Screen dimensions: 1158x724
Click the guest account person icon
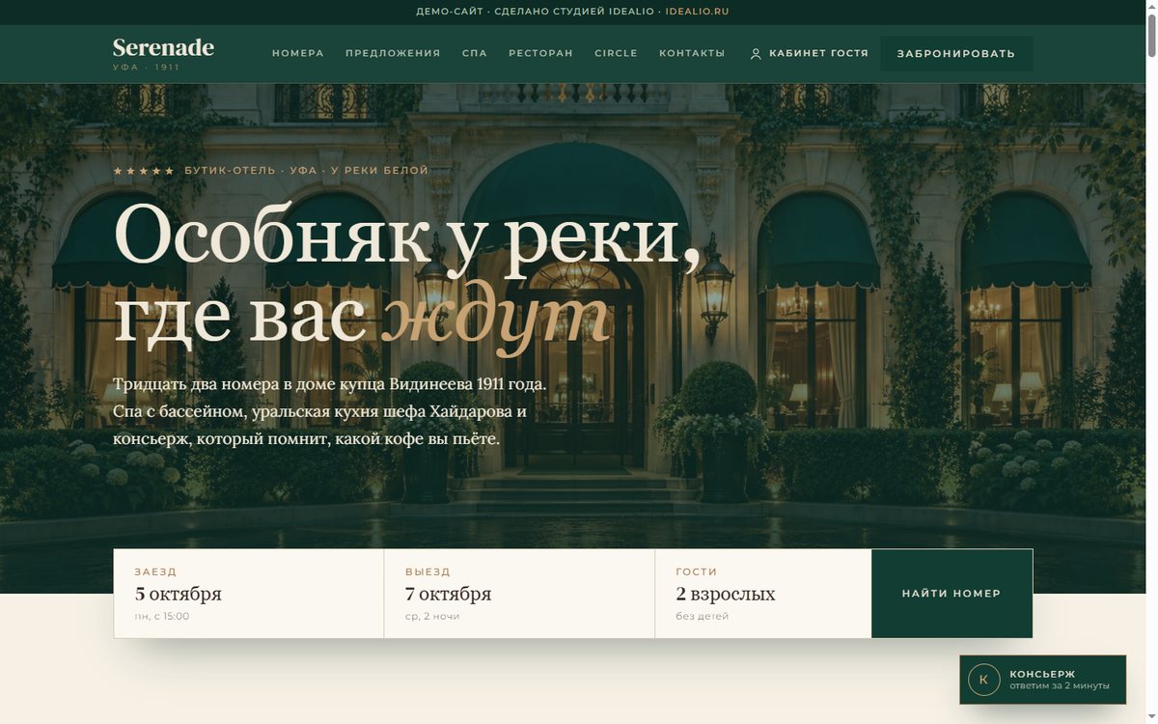point(756,54)
